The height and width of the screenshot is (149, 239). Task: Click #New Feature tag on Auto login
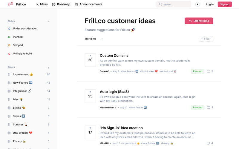[x=138, y=107]
